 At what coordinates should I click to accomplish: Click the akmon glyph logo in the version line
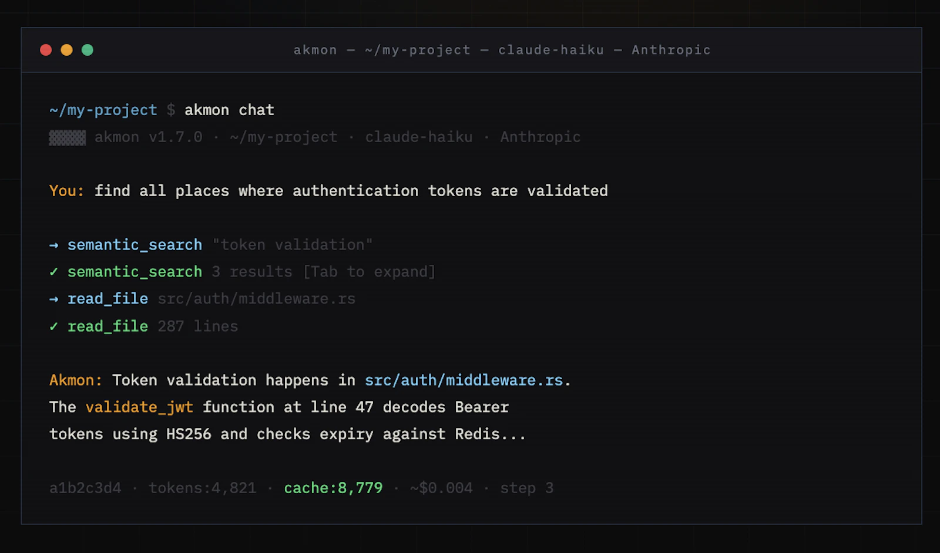(67, 137)
